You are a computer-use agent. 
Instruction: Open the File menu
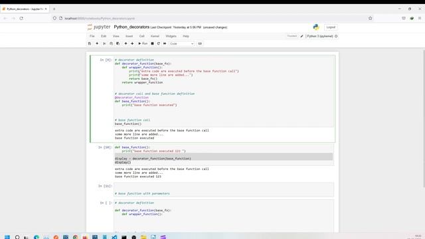92,36
